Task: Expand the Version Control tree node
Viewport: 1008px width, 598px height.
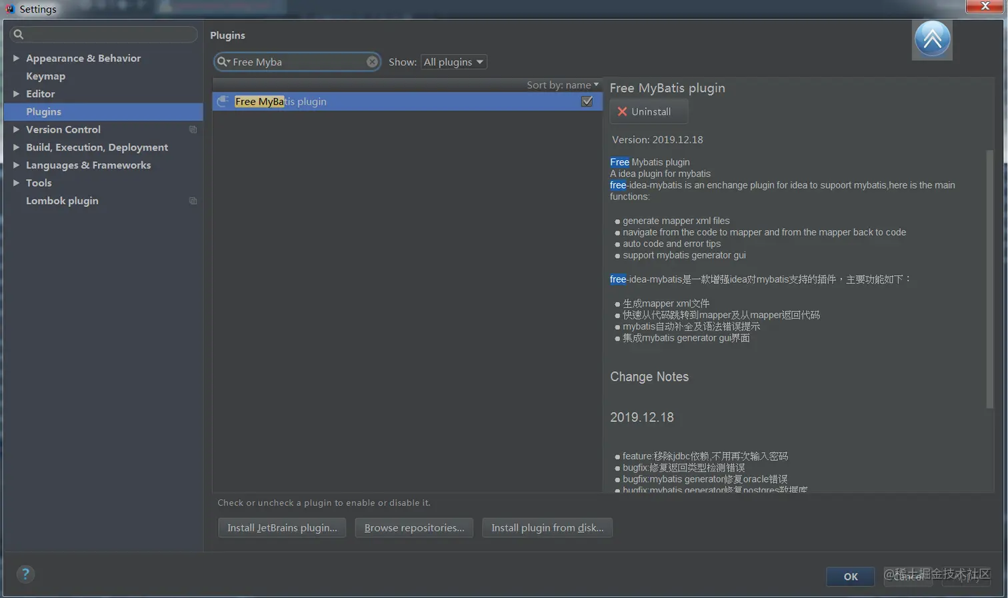Action: pyautogui.click(x=16, y=129)
